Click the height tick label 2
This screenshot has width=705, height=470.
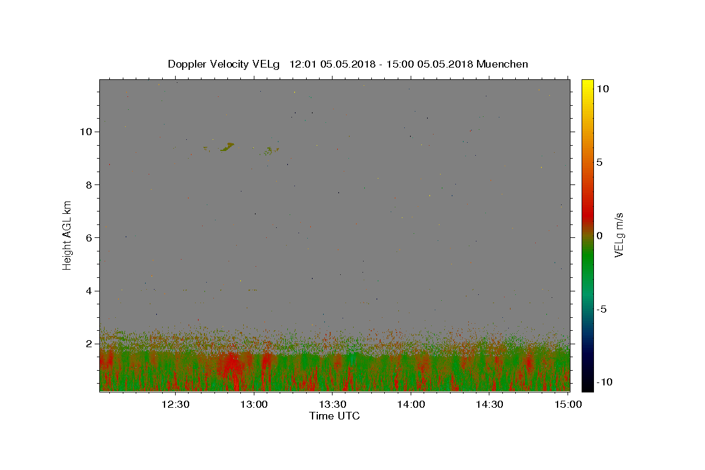pos(89,344)
